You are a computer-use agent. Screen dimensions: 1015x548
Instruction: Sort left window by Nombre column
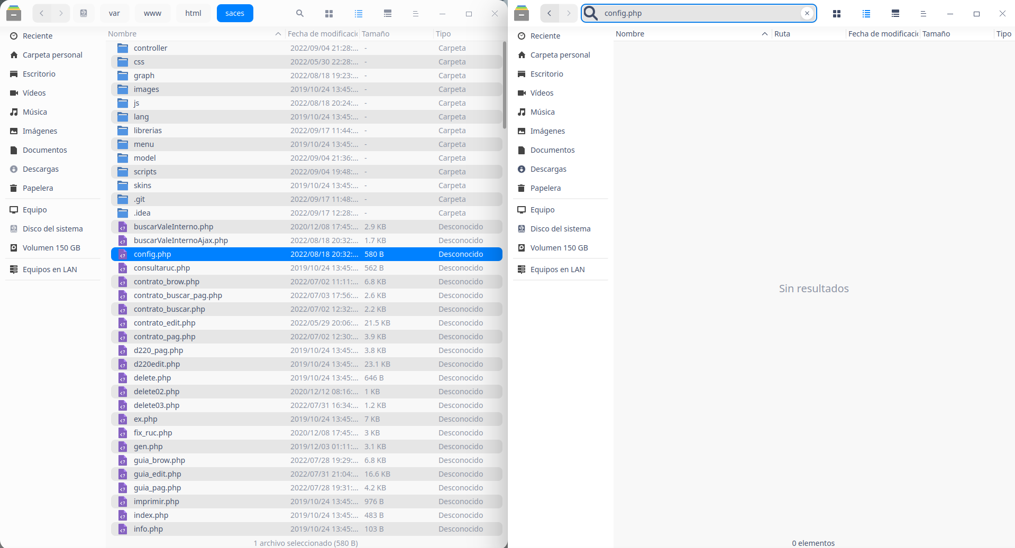pos(195,34)
